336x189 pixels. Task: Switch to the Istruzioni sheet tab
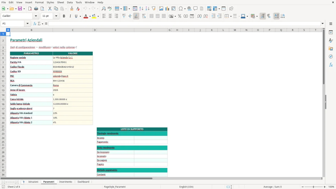point(33,182)
